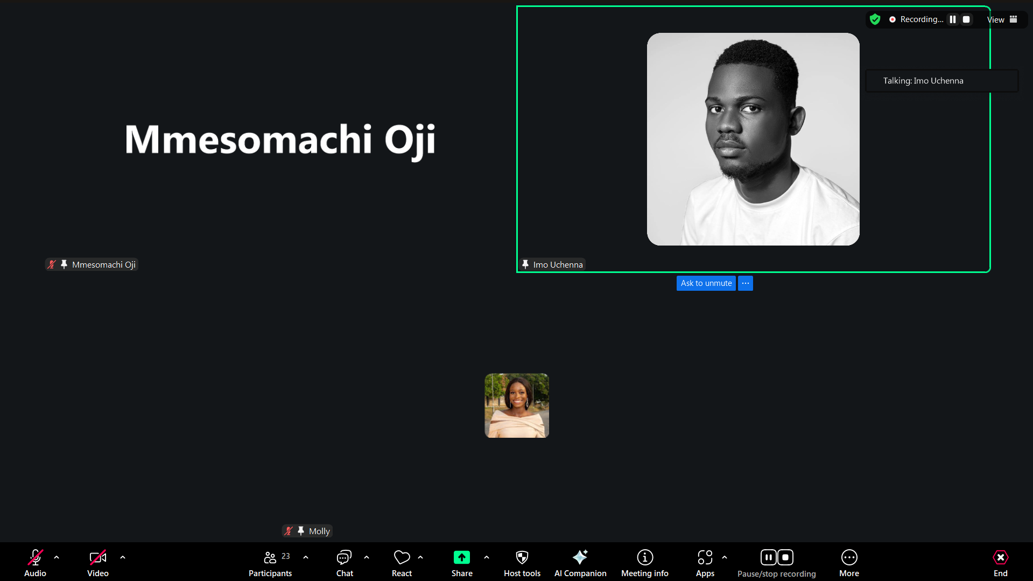Unmute microphone with the Audio button
Screen dimensions: 1033x581
(35, 562)
